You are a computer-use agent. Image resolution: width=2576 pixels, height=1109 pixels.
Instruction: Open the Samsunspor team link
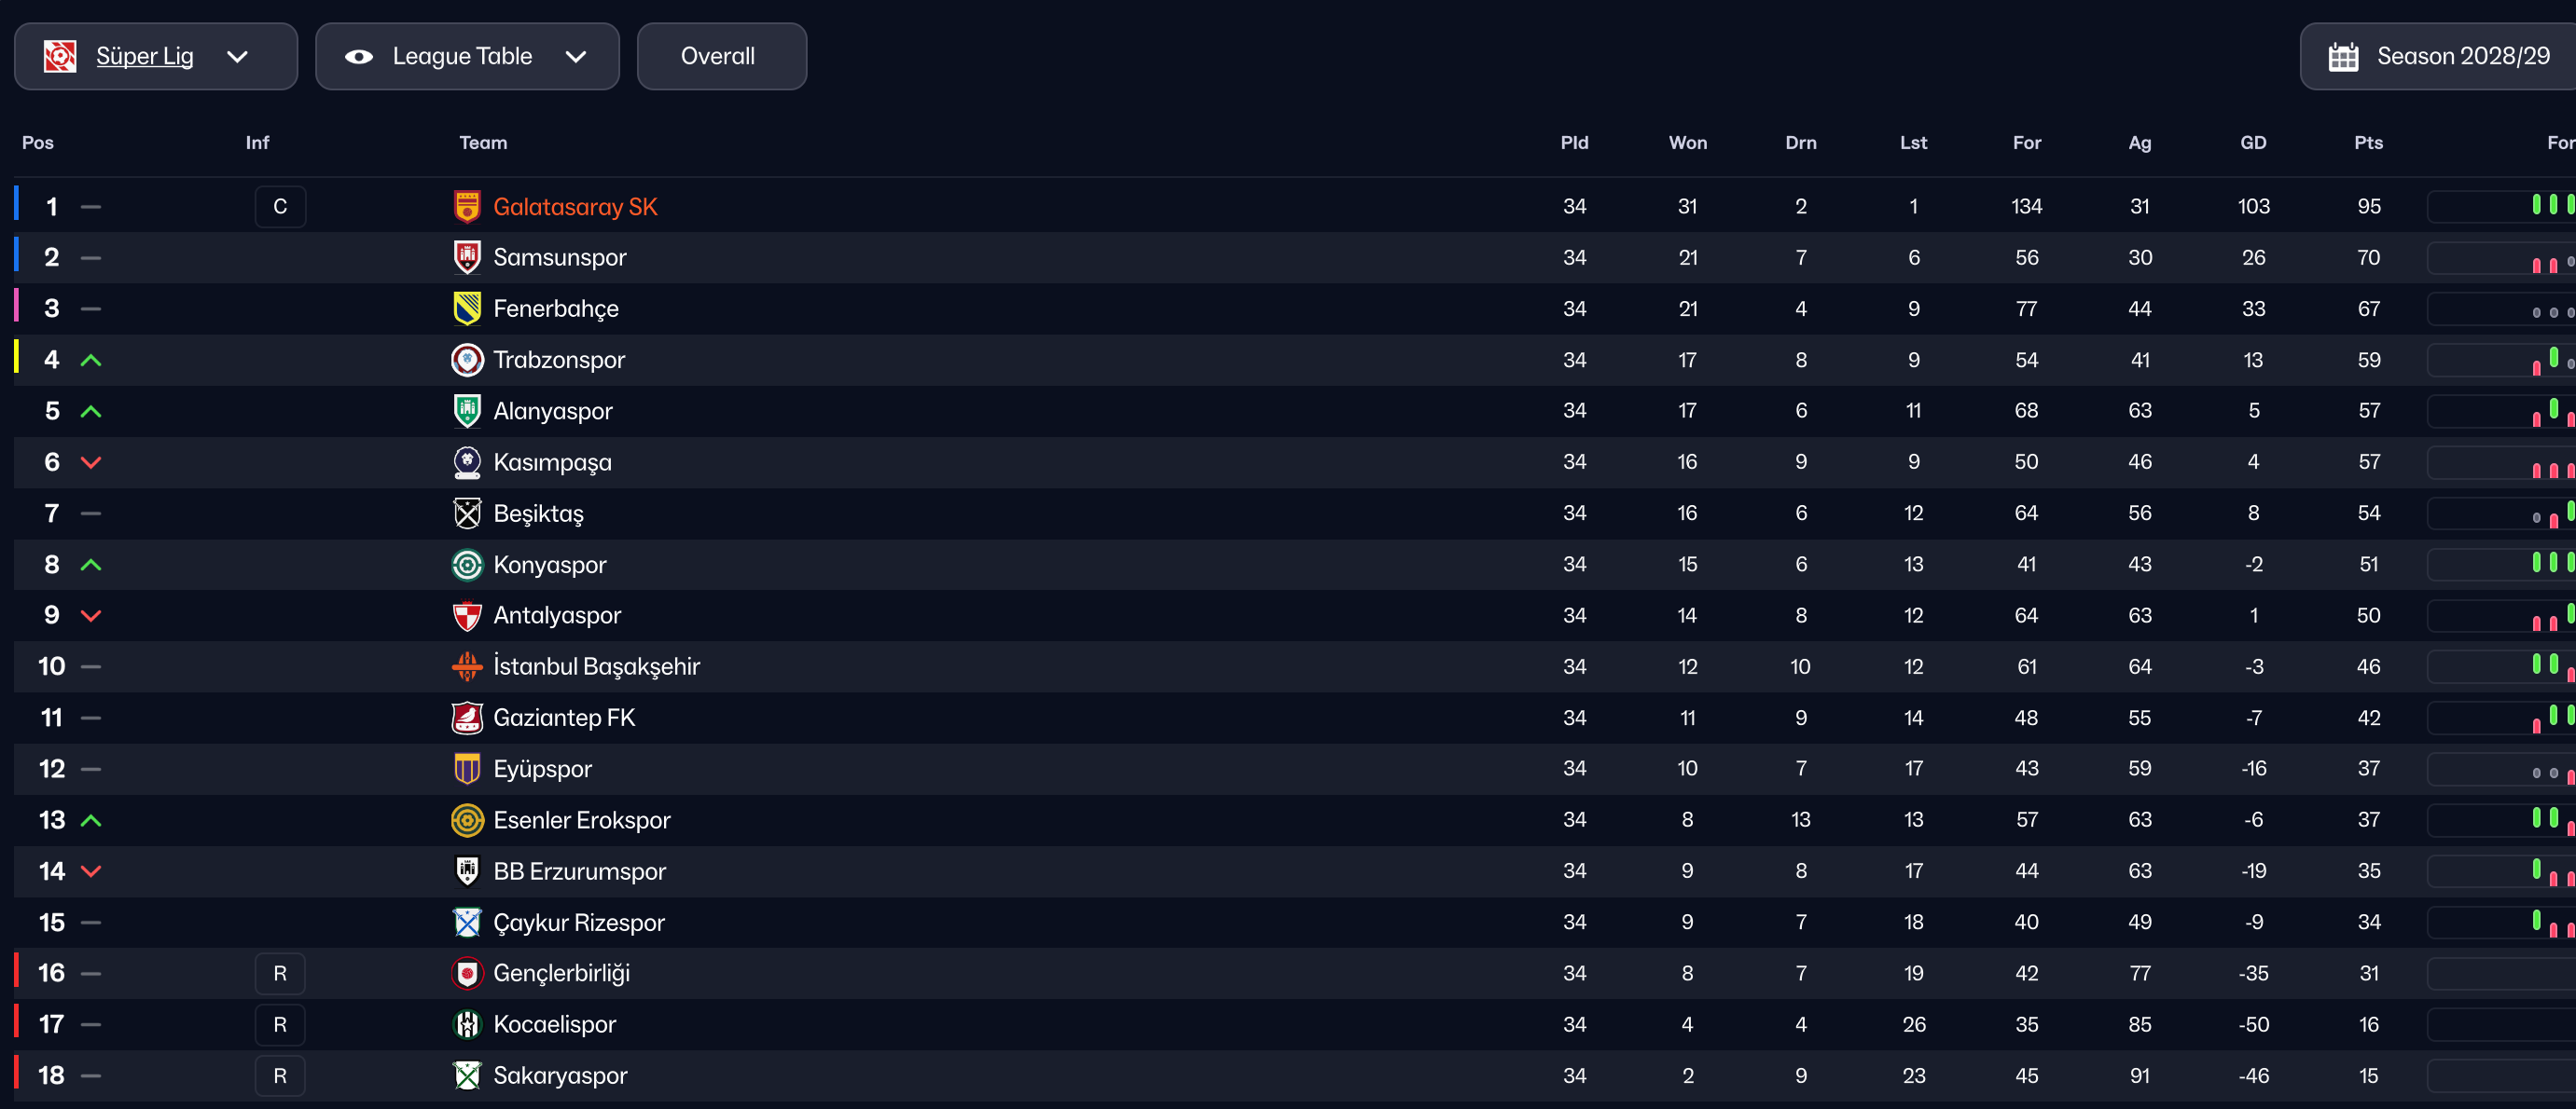[x=559, y=258]
